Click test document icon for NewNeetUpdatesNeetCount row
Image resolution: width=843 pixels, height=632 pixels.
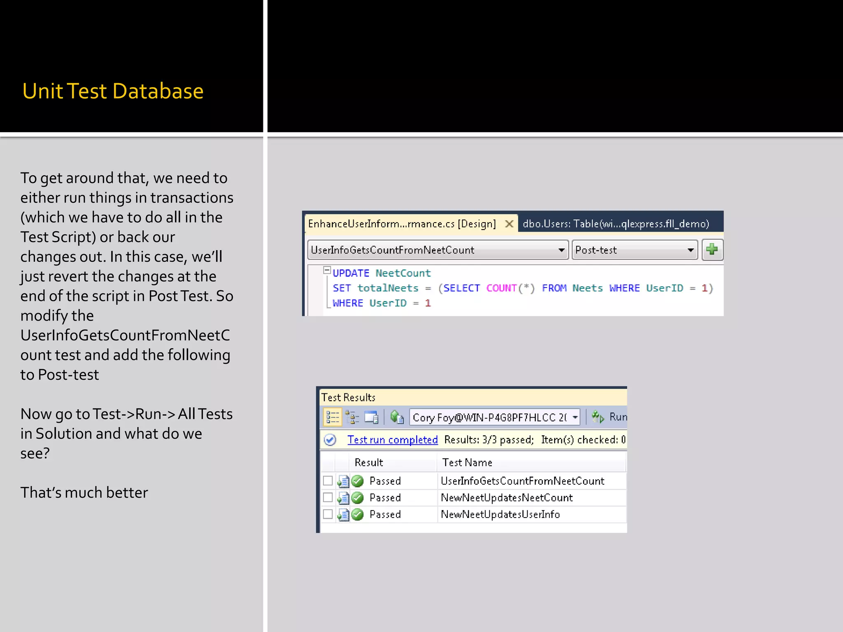tap(343, 498)
